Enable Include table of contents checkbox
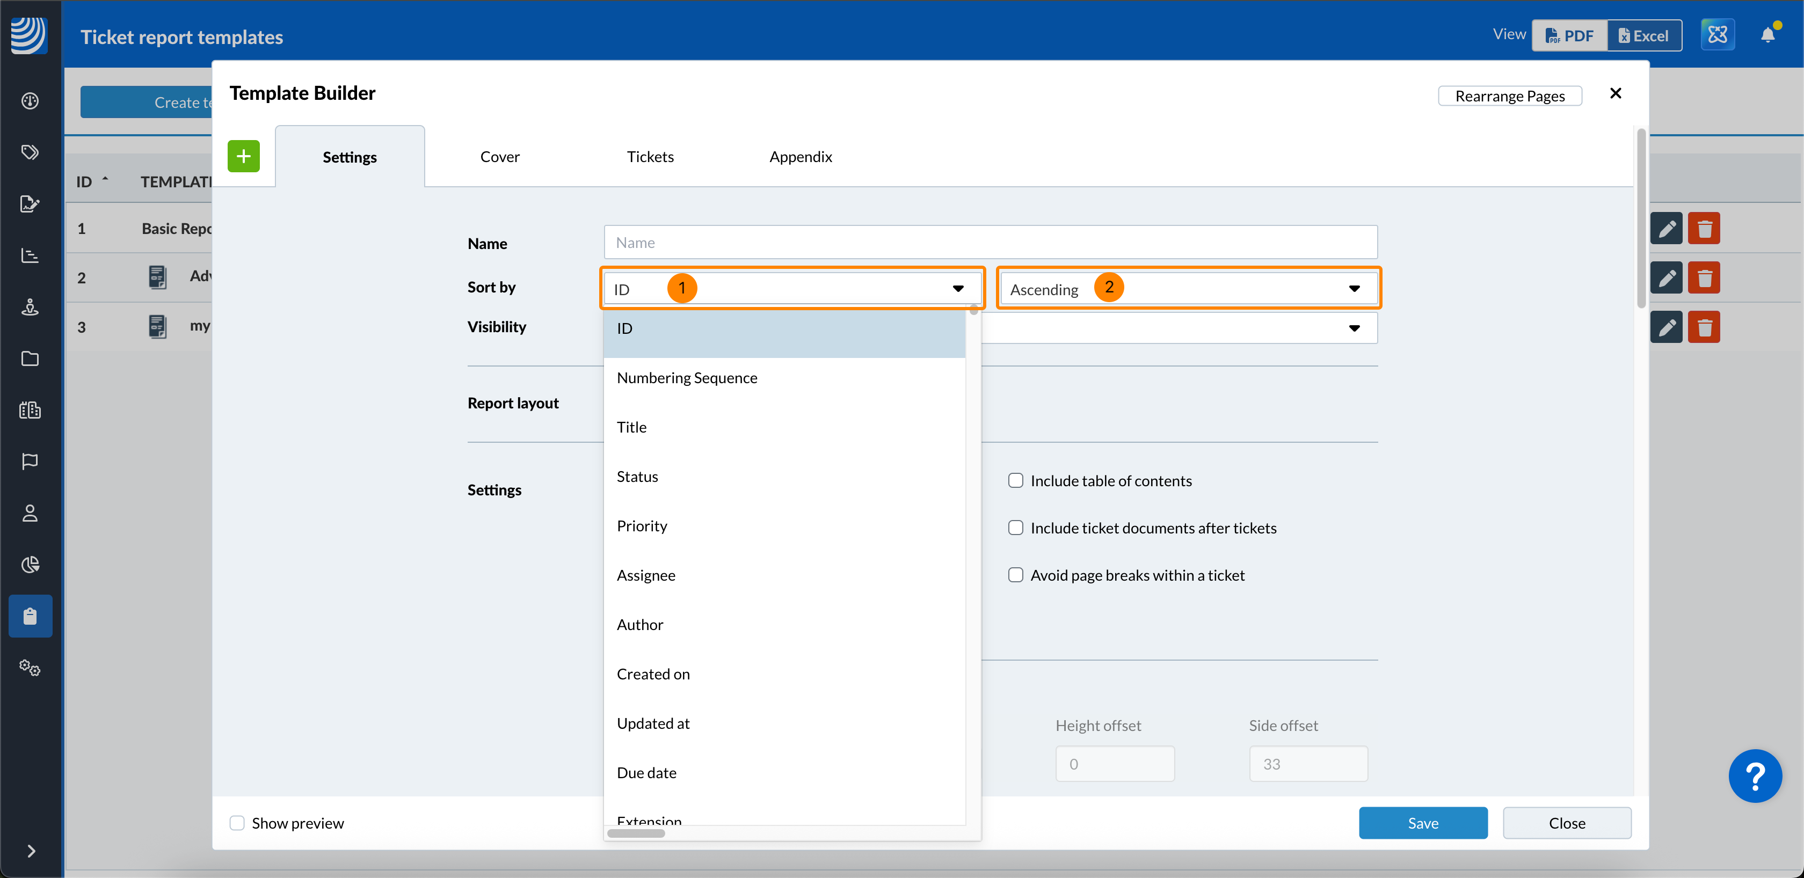This screenshot has height=878, width=1804. pos(1015,480)
